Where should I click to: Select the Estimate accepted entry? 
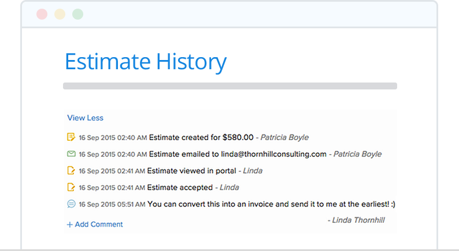[x=180, y=188]
